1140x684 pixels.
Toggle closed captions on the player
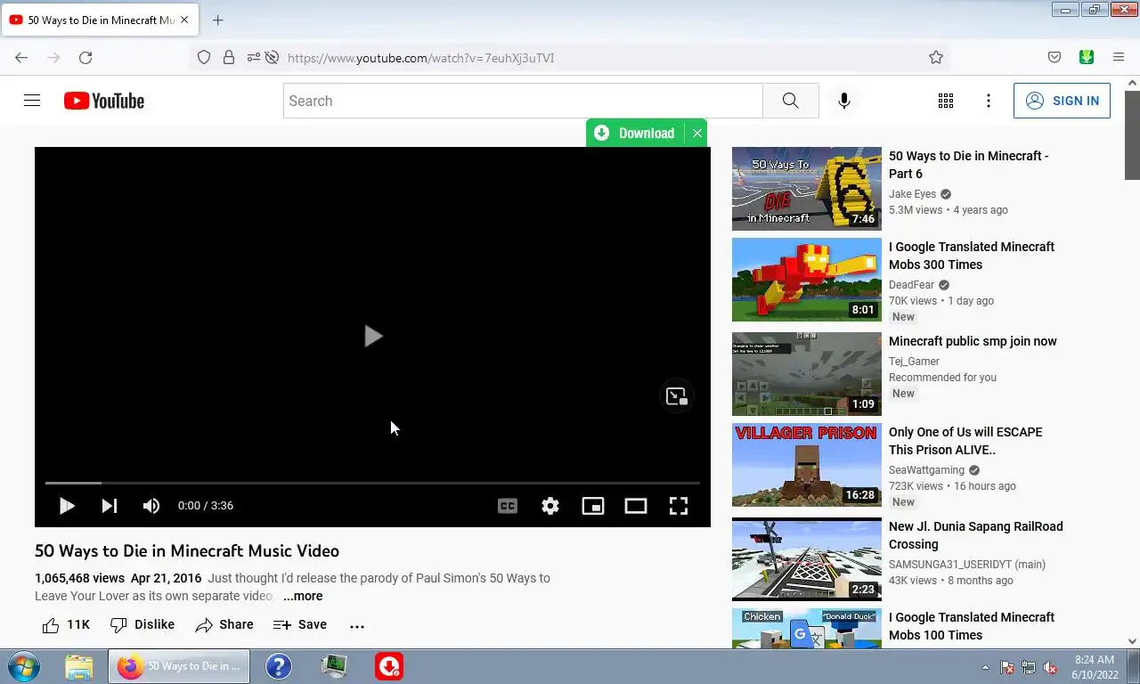click(x=508, y=506)
